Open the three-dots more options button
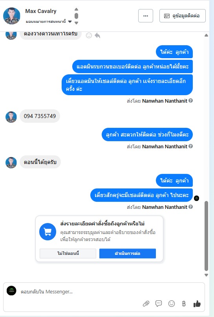This screenshot has height=317, width=214. [x=146, y=16]
